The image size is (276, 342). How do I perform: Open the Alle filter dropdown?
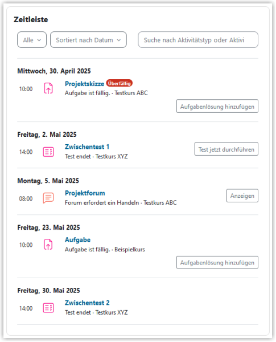click(x=32, y=40)
